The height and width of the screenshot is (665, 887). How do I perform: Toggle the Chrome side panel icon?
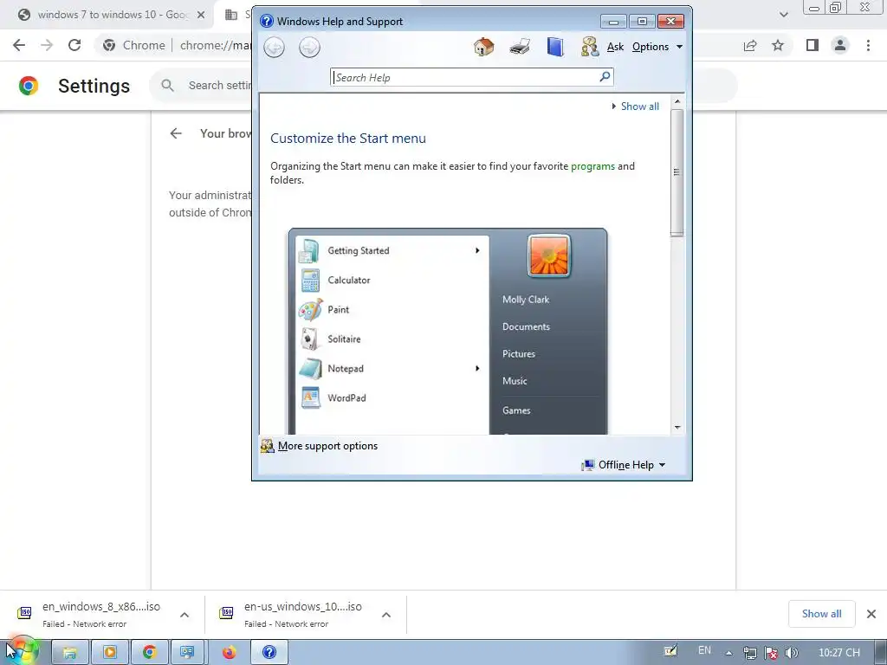(x=813, y=45)
